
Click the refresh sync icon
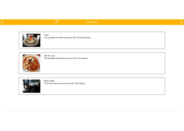point(57,22)
